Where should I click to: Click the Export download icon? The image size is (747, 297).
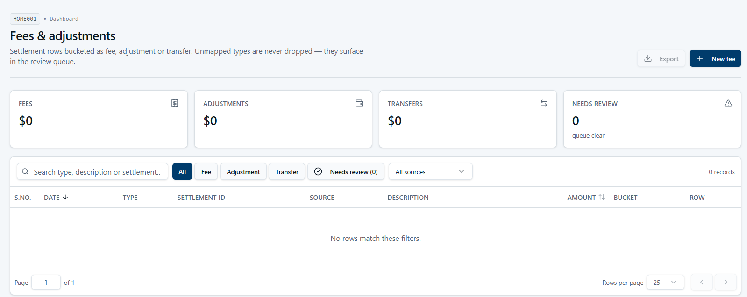point(648,58)
